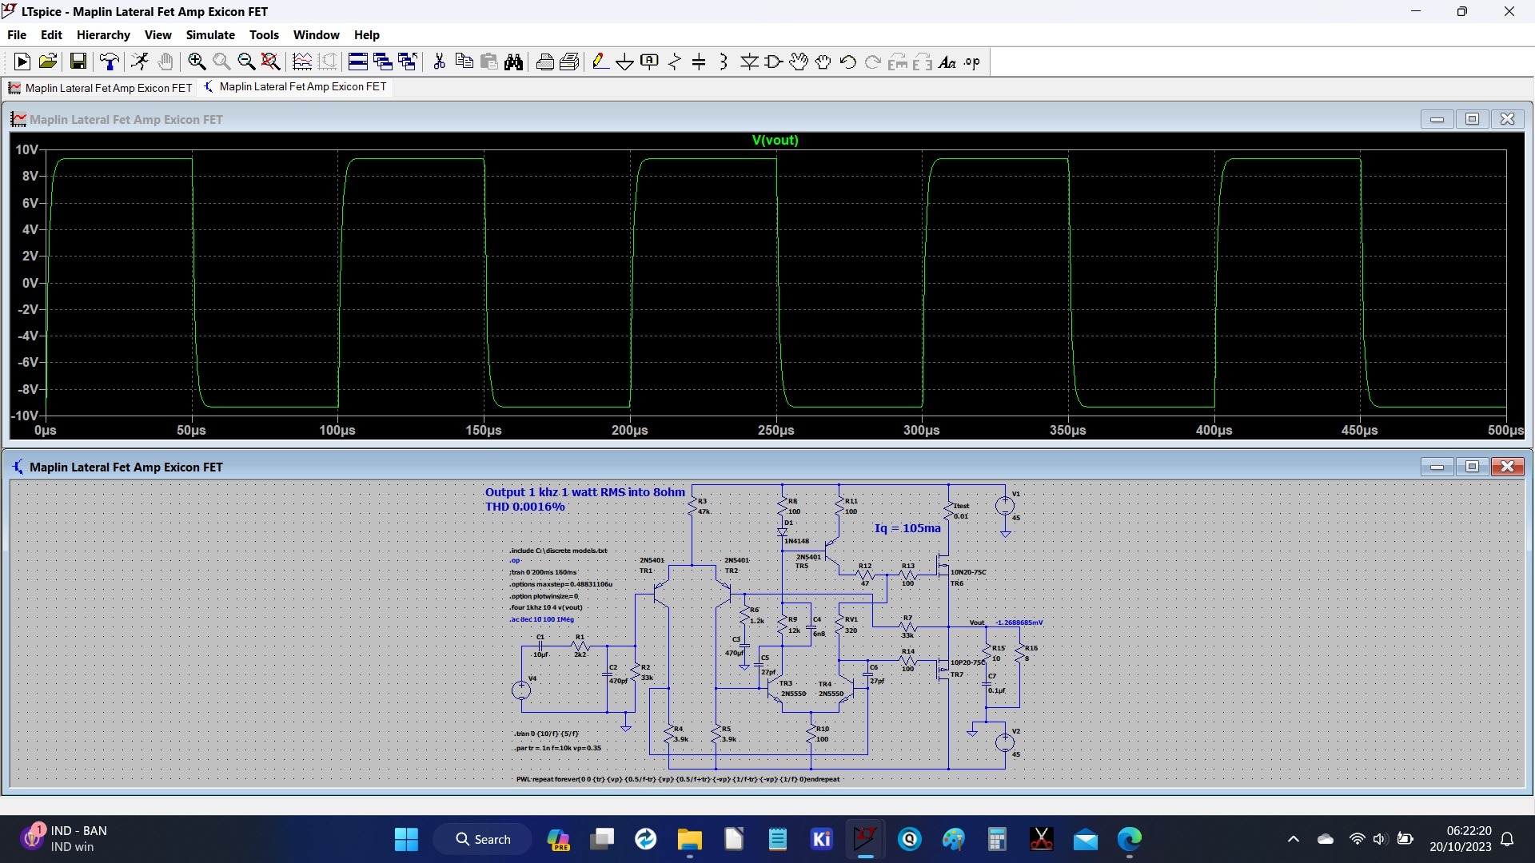Open the Simulate menu
Screen dimensions: 1535x863
pos(210,35)
